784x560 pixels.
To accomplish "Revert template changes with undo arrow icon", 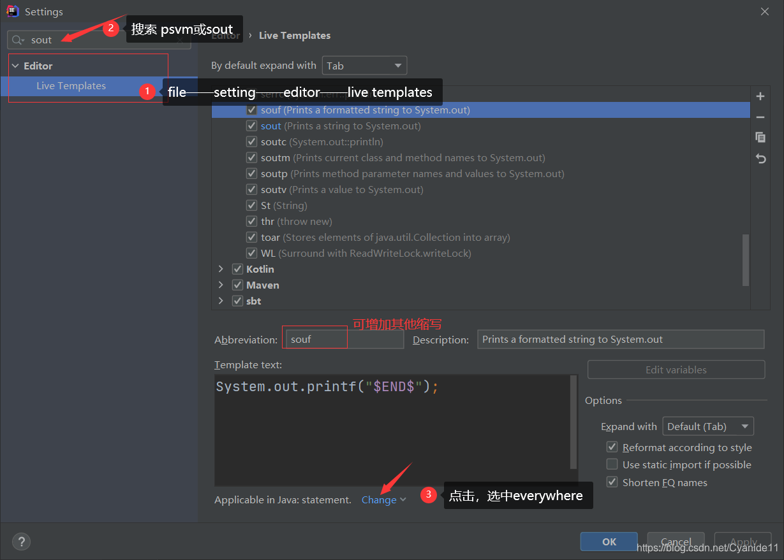I will (760, 159).
